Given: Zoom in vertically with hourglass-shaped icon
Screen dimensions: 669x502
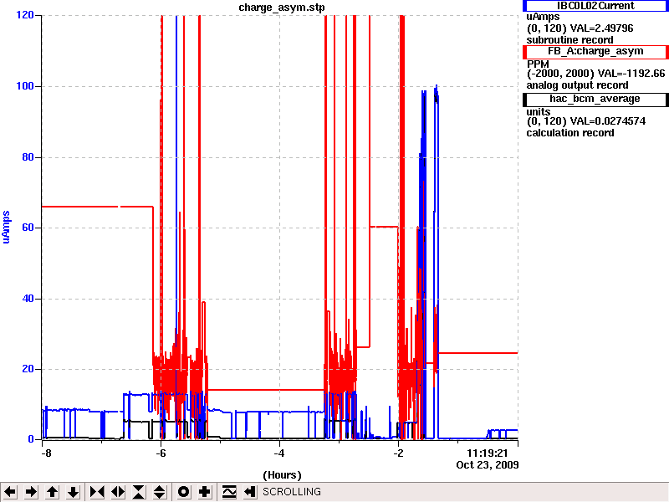Looking at the screenshot, I should tap(139, 492).
